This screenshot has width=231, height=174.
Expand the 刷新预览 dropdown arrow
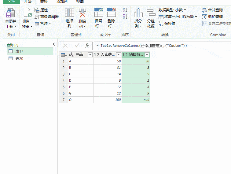tap(31, 27)
